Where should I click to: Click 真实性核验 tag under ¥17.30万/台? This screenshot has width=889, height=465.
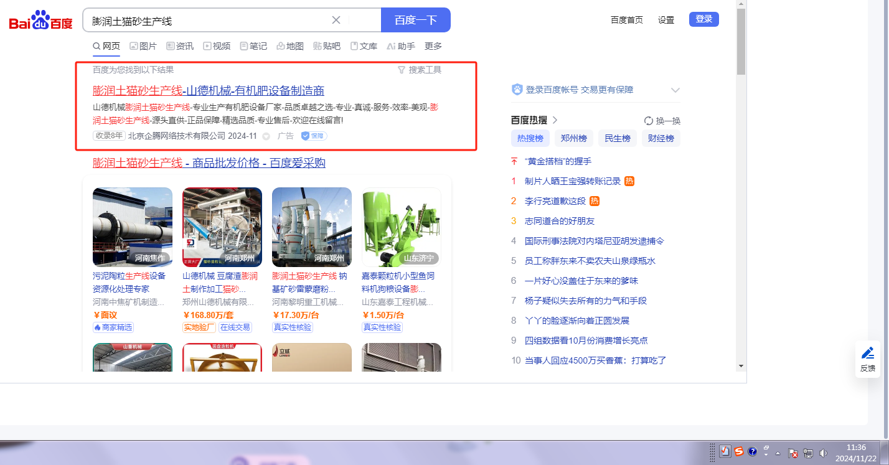(x=293, y=327)
